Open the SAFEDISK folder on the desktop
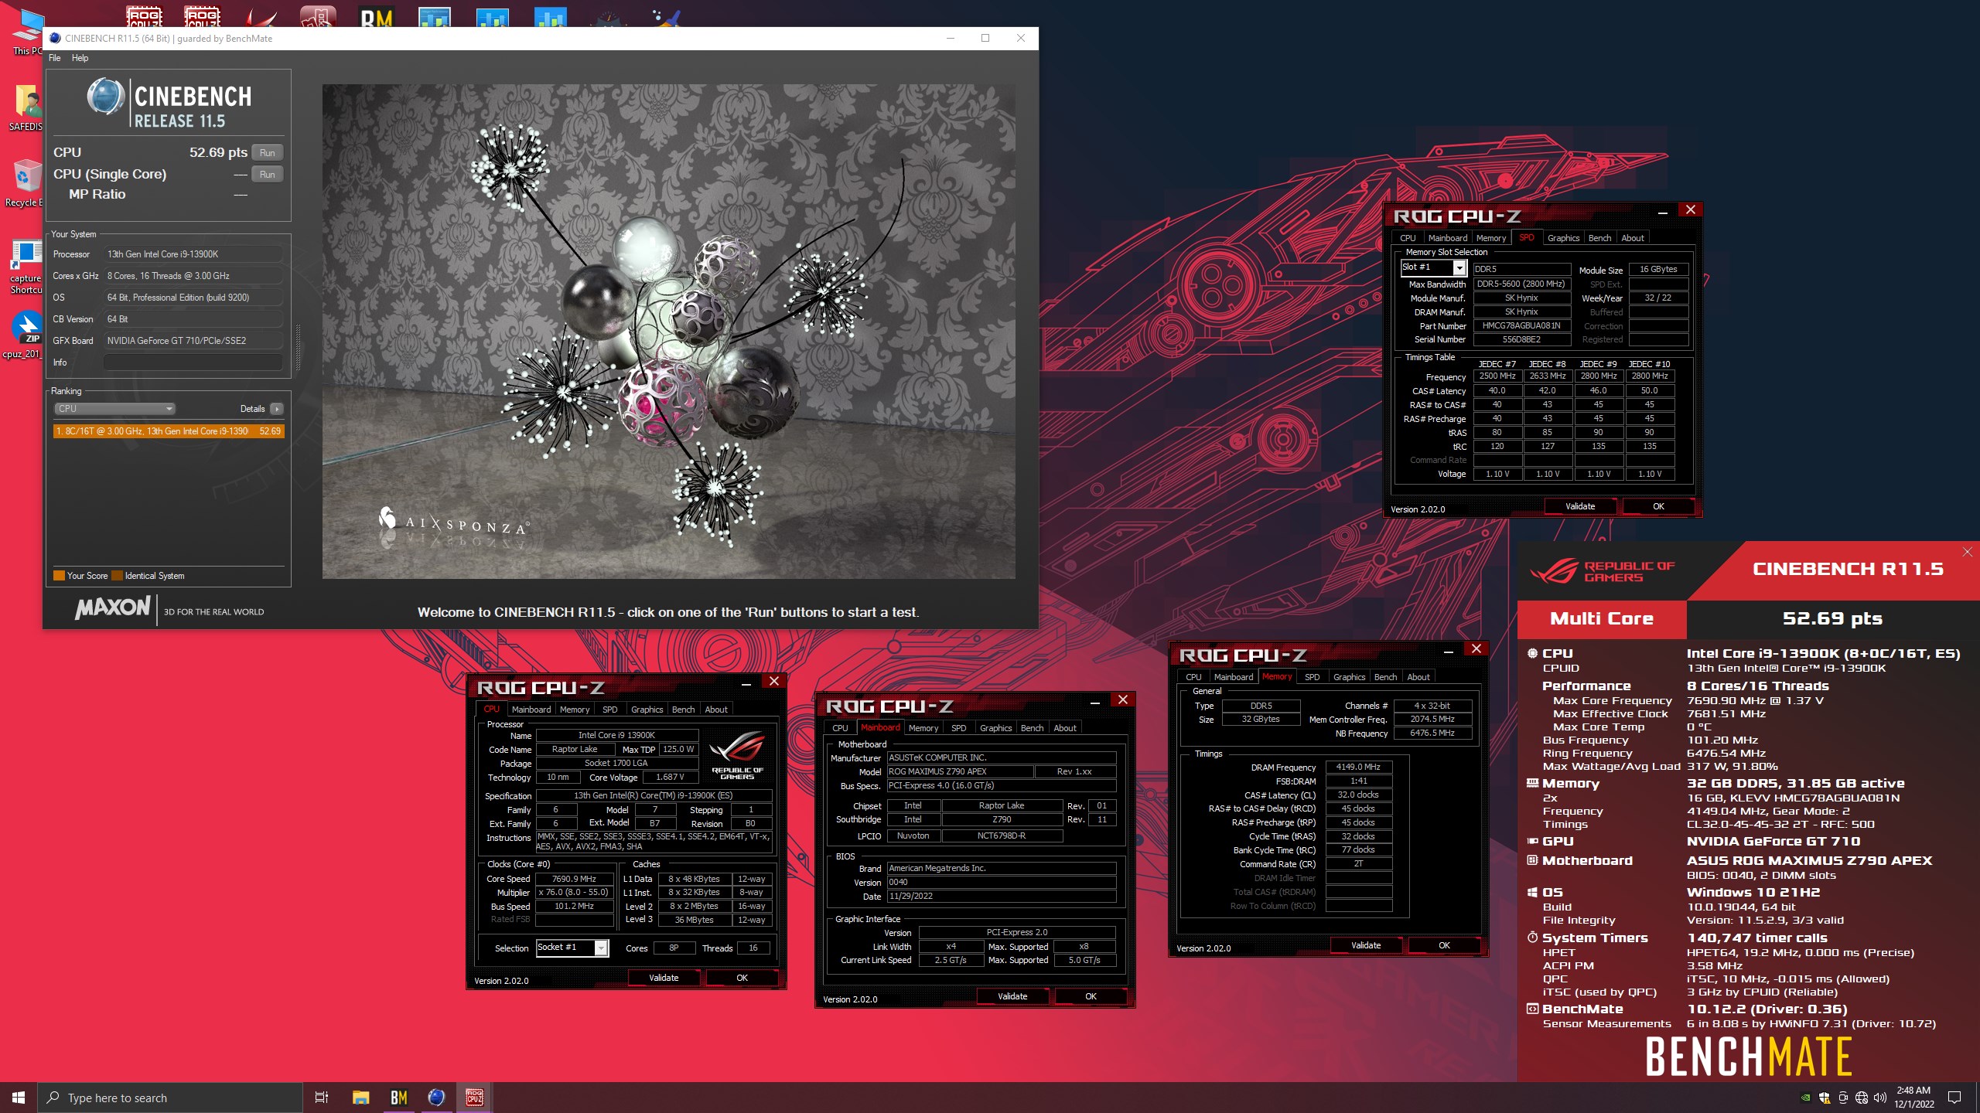 26,107
